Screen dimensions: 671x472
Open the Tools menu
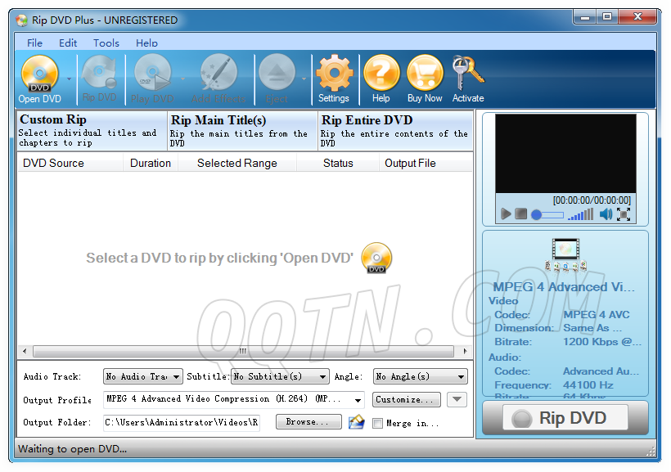[x=106, y=43]
